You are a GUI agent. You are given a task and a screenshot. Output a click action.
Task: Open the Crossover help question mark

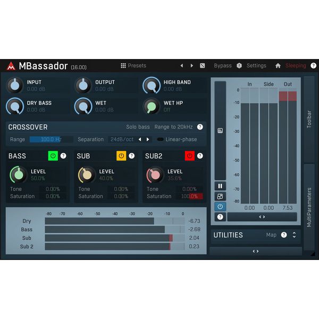(200, 127)
